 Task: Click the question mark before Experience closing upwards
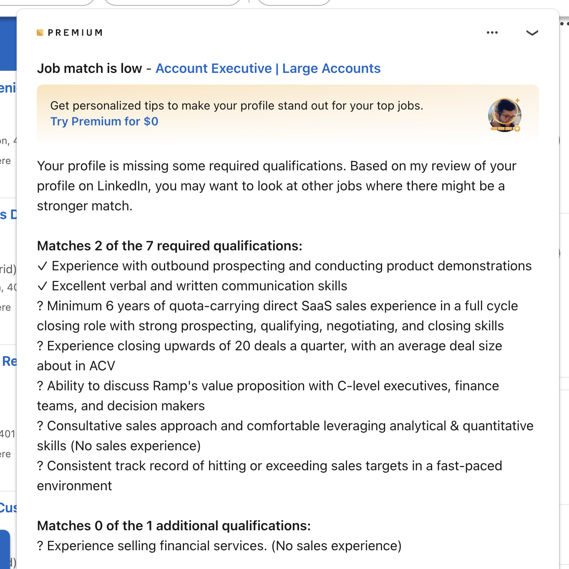40,346
